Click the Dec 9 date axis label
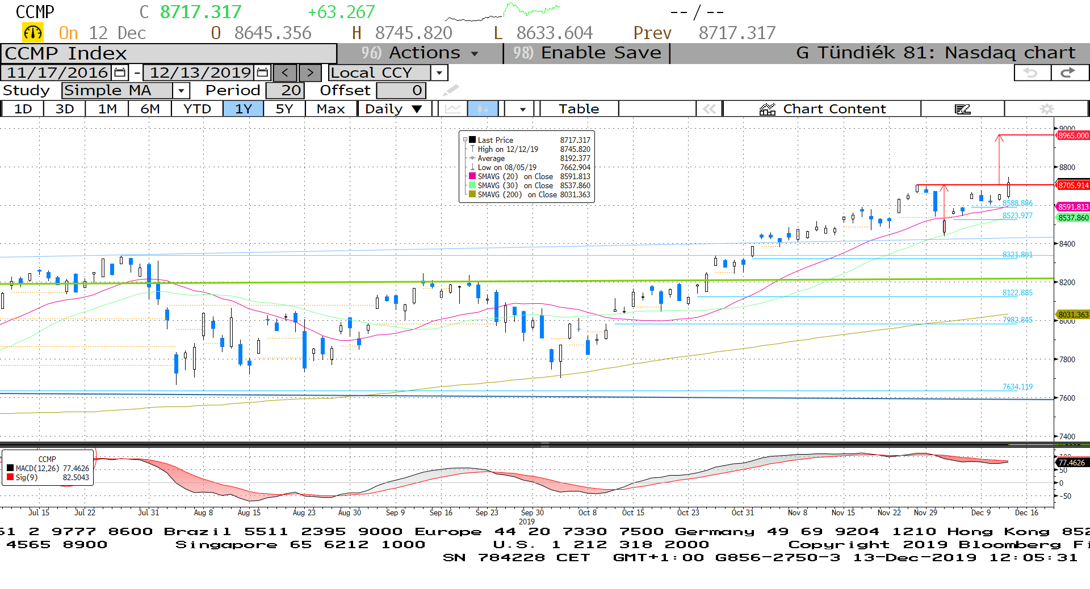This screenshot has height=589, width=1090. tap(981, 512)
